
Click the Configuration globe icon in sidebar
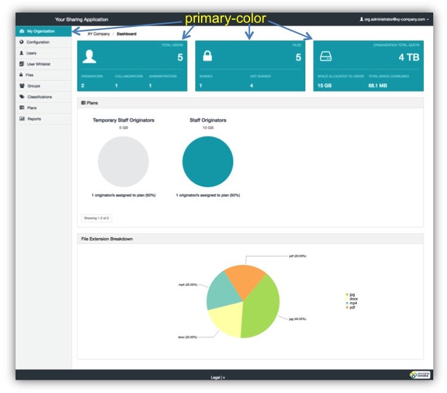pos(22,42)
